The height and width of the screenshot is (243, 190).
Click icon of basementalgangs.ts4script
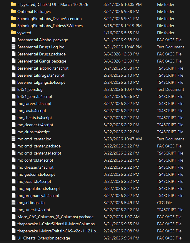point(14,82)
